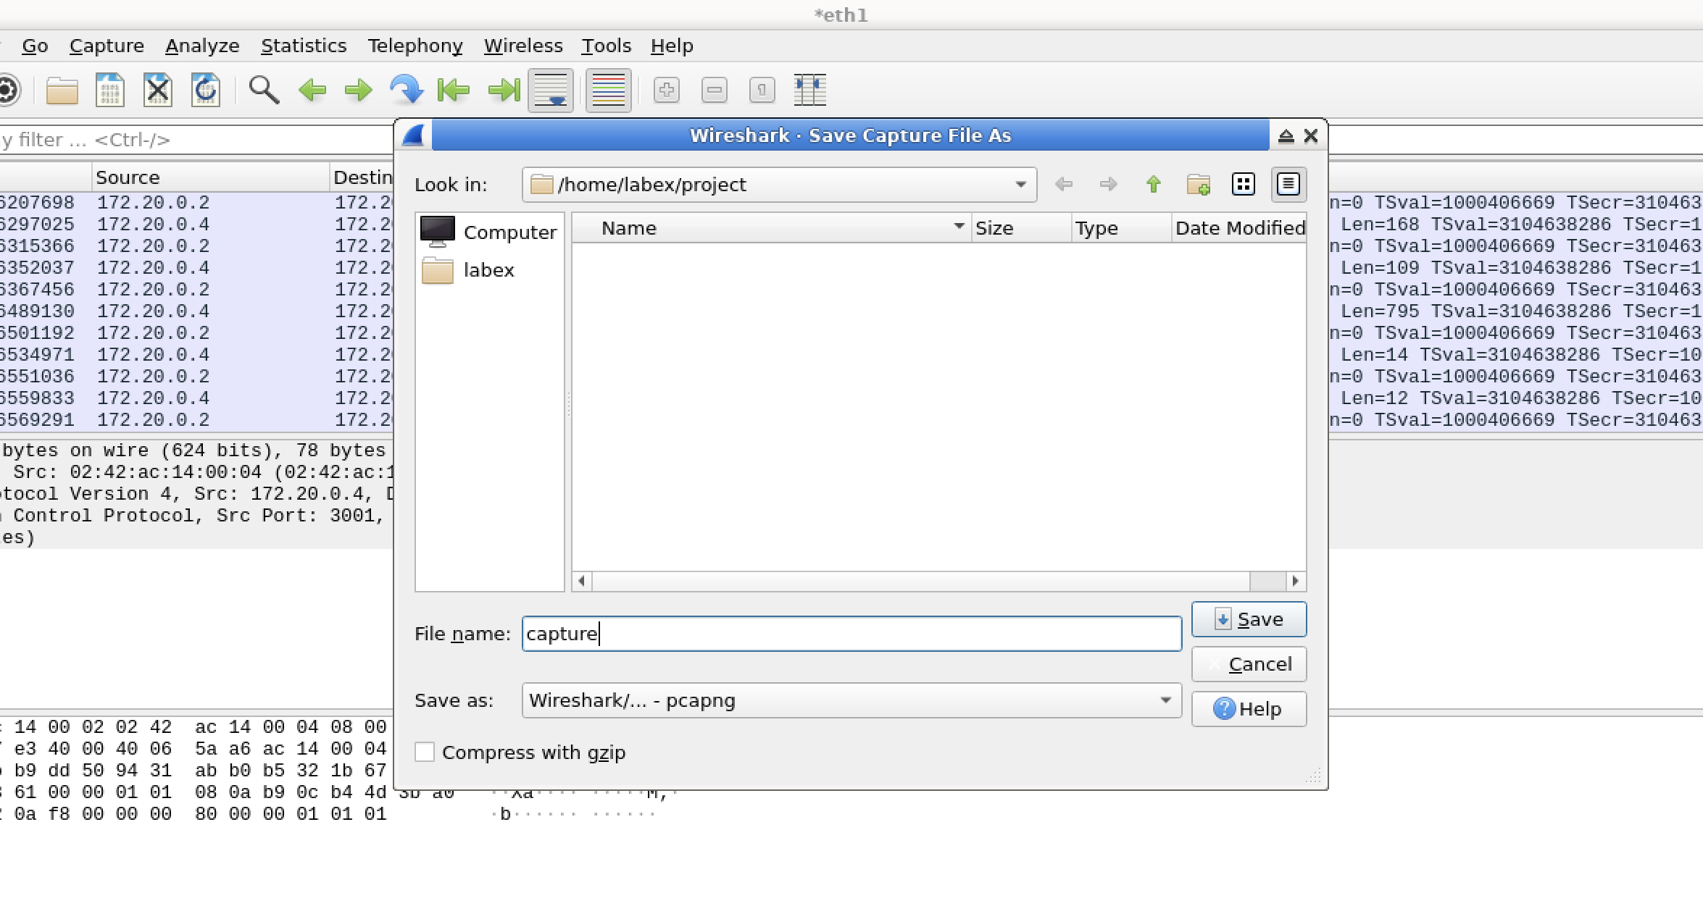Enable Compress with gzip
The image size is (1703, 914).
(425, 752)
